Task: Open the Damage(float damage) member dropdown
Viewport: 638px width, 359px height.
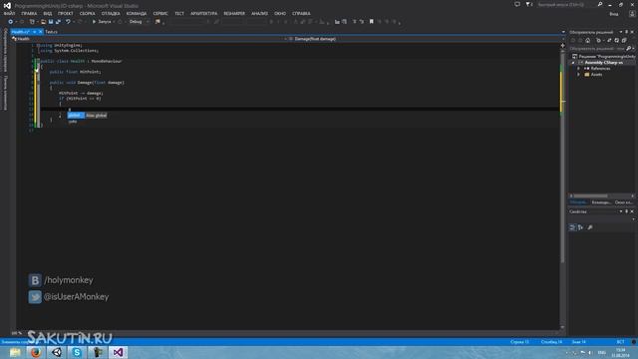Action: pos(425,39)
